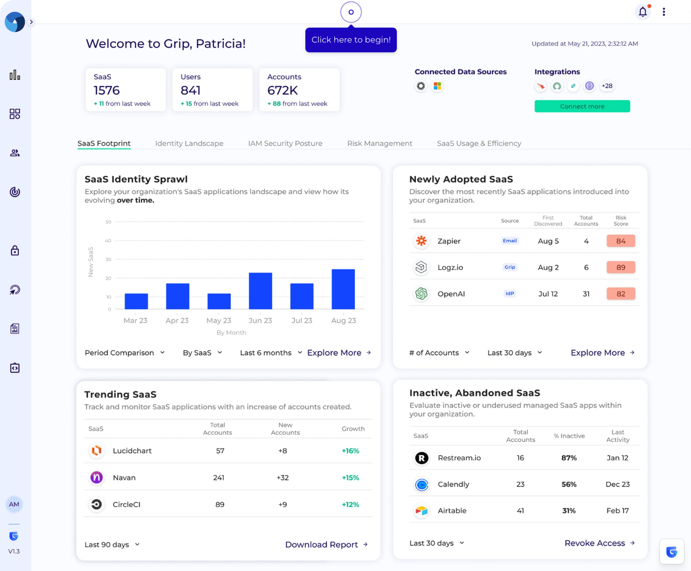
Task: Click the code snippet sidebar icon
Action: (x=15, y=368)
